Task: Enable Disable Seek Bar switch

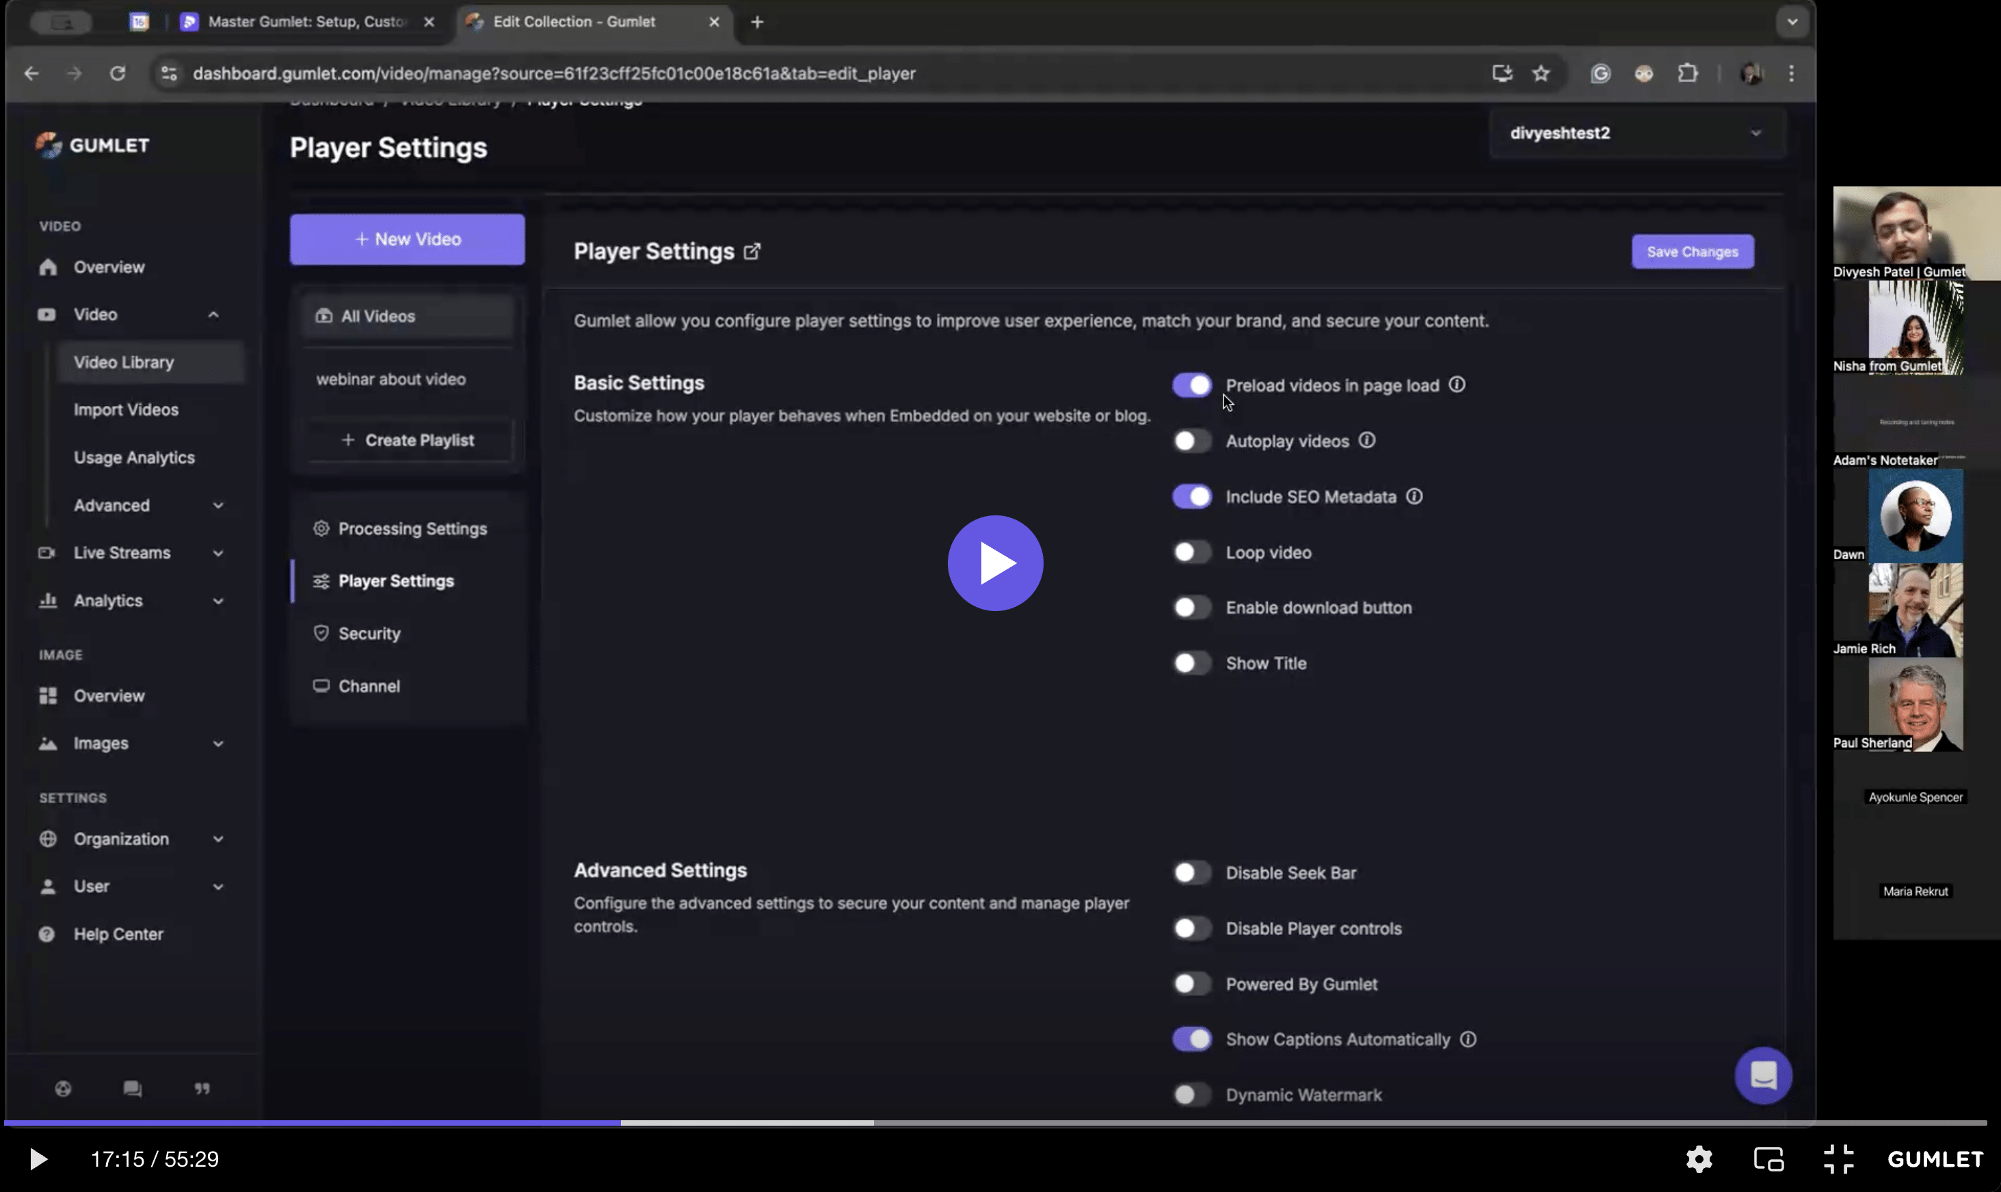Action: 1192,872
